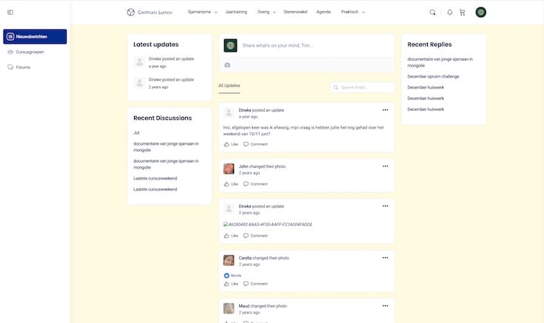Like John's changed photo post
Screen dimensions: 544x323
[231, 183]
